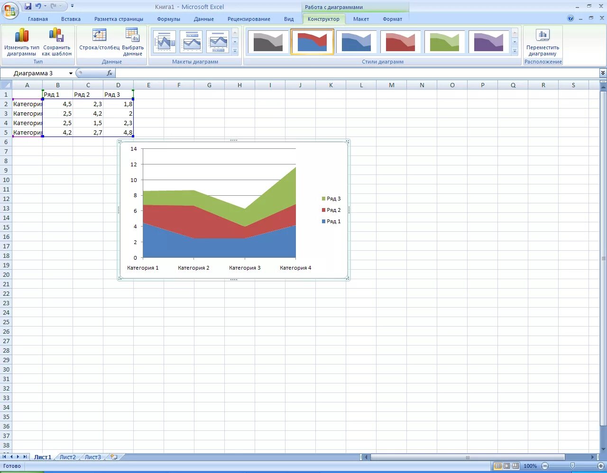
Task: Select column header B
Action: [57, 85]
